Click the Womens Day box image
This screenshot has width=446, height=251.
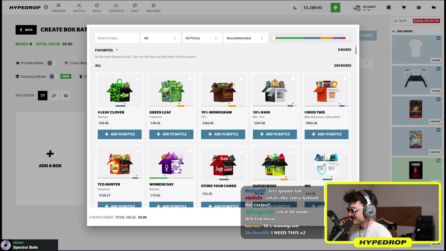click(x=171, y=163)
